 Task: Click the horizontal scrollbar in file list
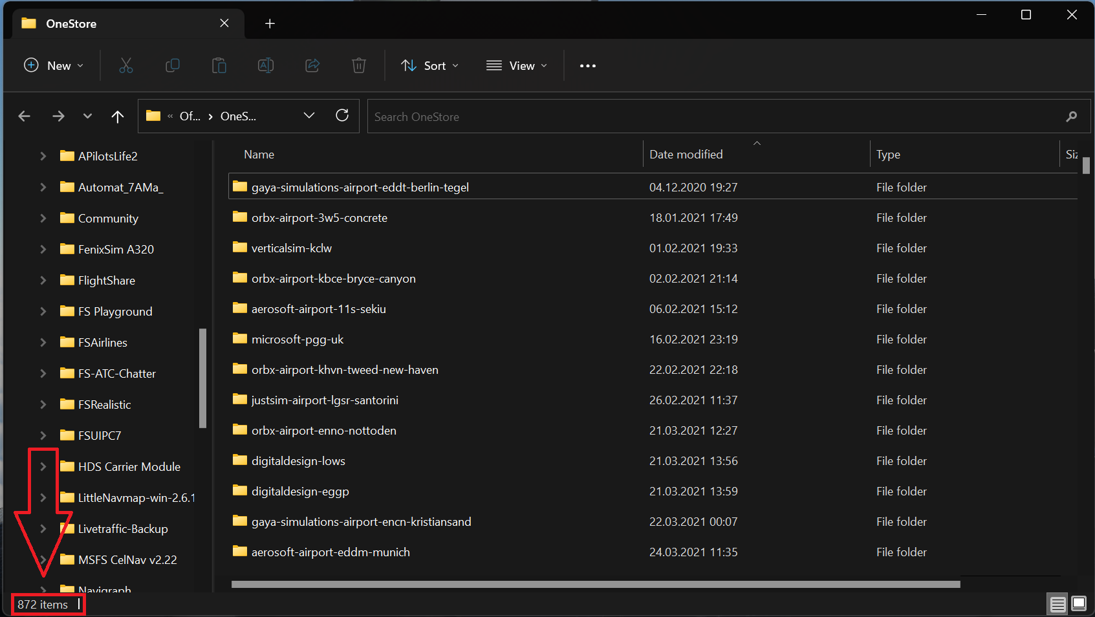(595, 584)
